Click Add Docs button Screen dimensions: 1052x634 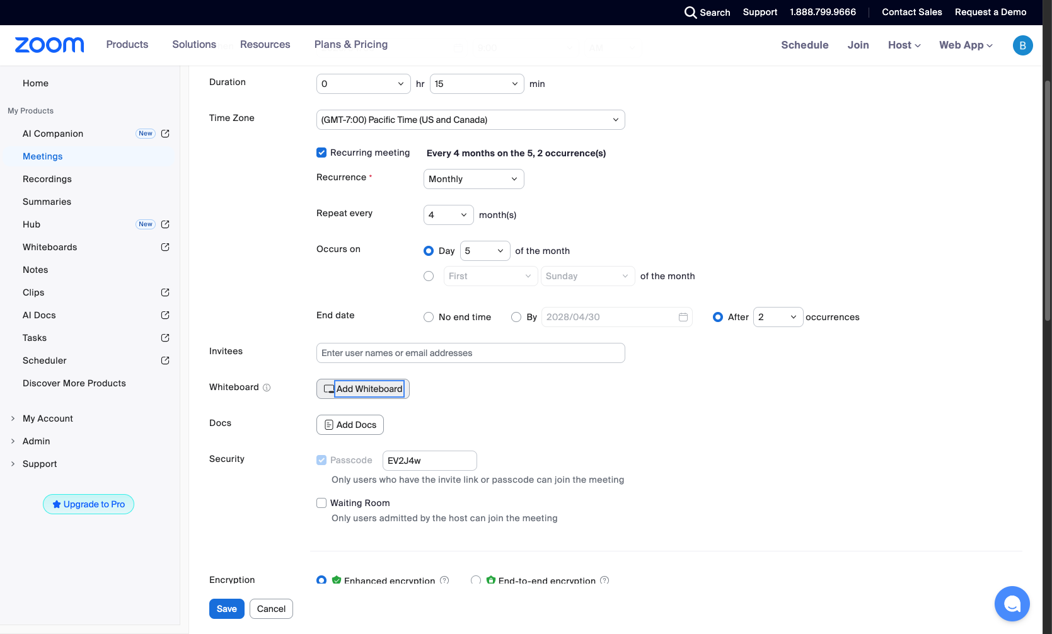point(350,425)
